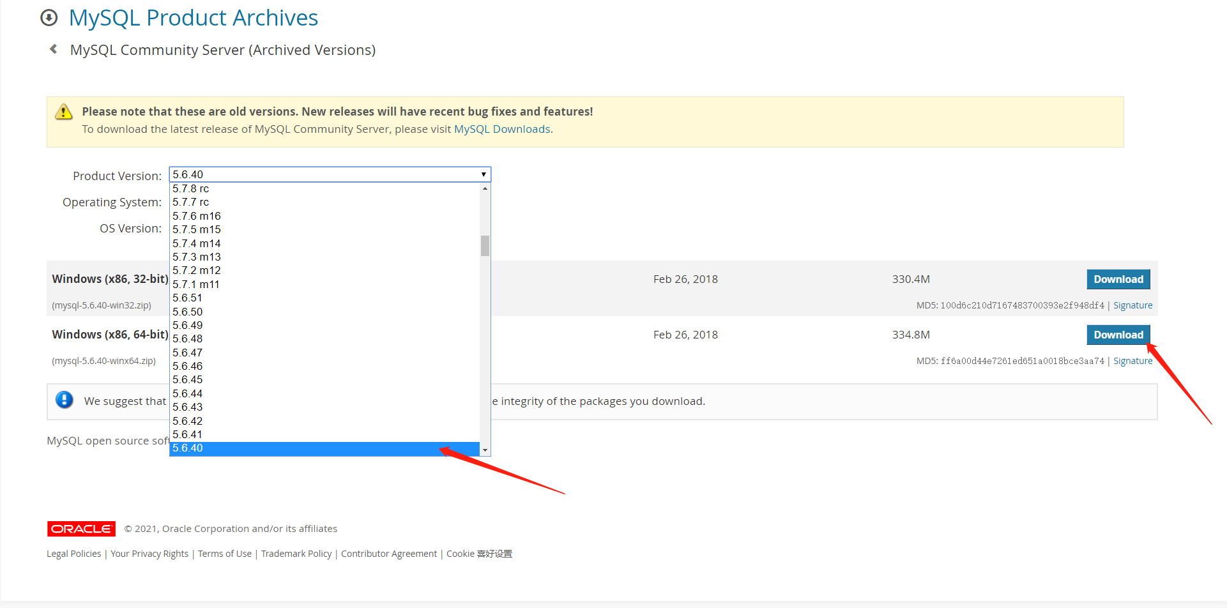The height and width of the screenshot is (608, 1227).
Task: Click Feb 26, 2018 date in 64-bit row
Action: 685,335
